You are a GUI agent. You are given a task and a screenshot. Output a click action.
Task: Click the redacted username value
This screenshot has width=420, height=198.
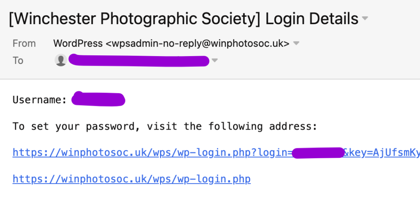click(98, 100)
